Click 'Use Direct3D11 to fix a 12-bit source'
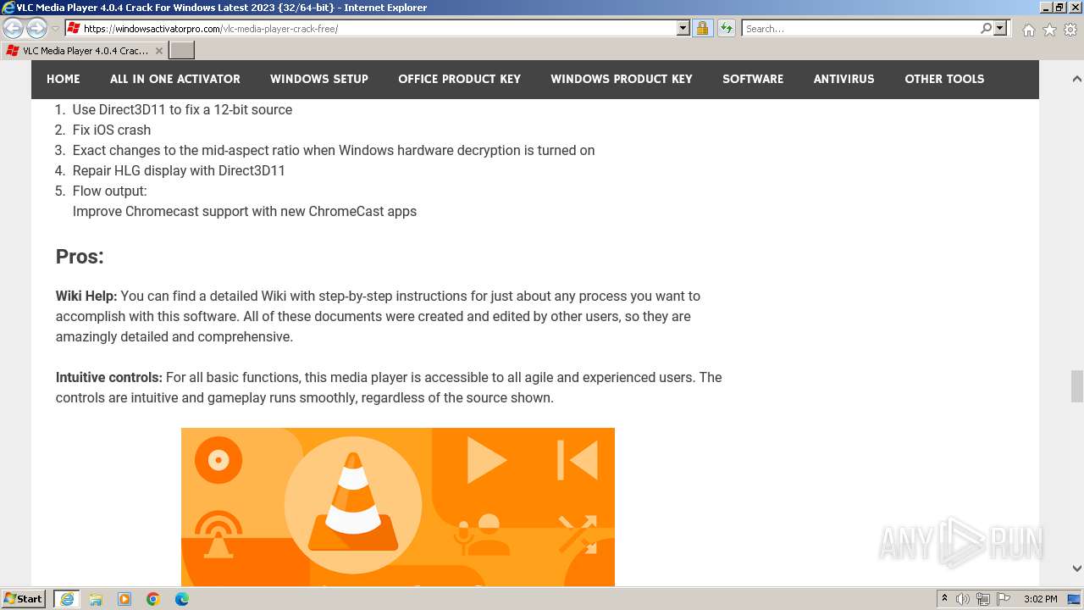This screenshot has width=1084, height=610. (x=182, y=109)
